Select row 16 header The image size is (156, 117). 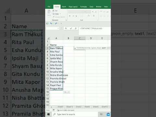[x=48, y=92]
